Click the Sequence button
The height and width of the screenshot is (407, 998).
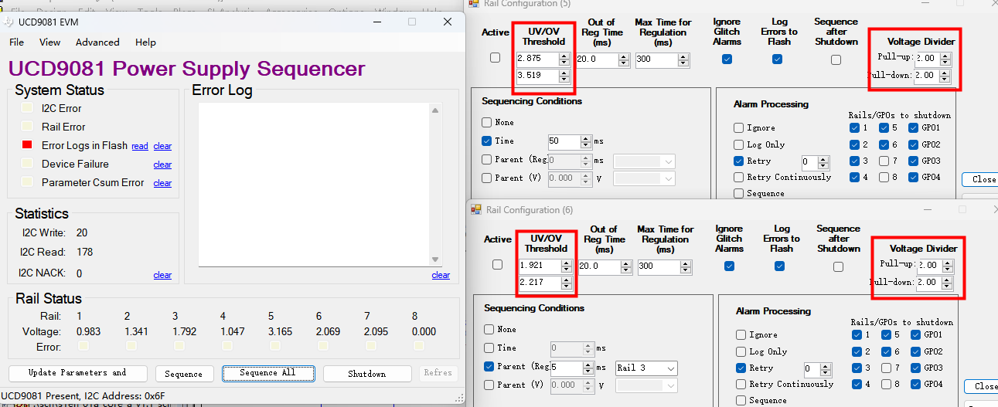pyautogui.click(x=184, y=373)
